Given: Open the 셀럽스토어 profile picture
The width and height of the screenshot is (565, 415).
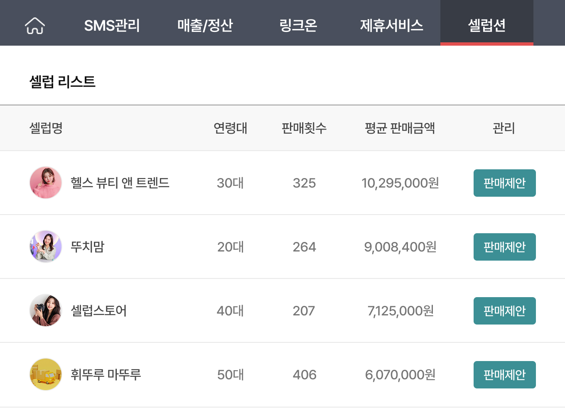Looking at the screenshot, I should click(x=46, y=310).
